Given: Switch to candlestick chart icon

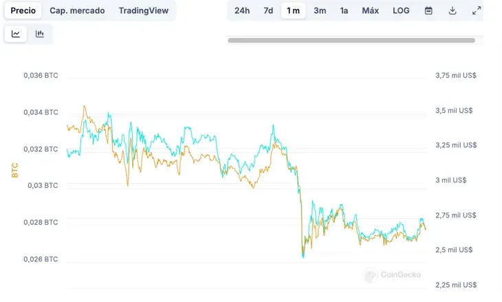Looking at the screenshot, I should (x=40, y=34).
